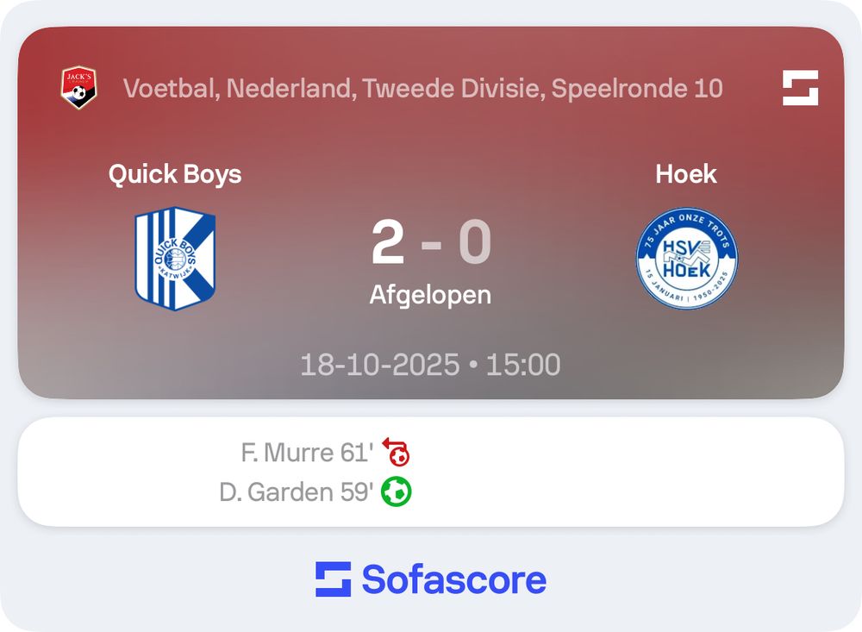
Task: Click the home score digit 2
Action: click(388, 242)
